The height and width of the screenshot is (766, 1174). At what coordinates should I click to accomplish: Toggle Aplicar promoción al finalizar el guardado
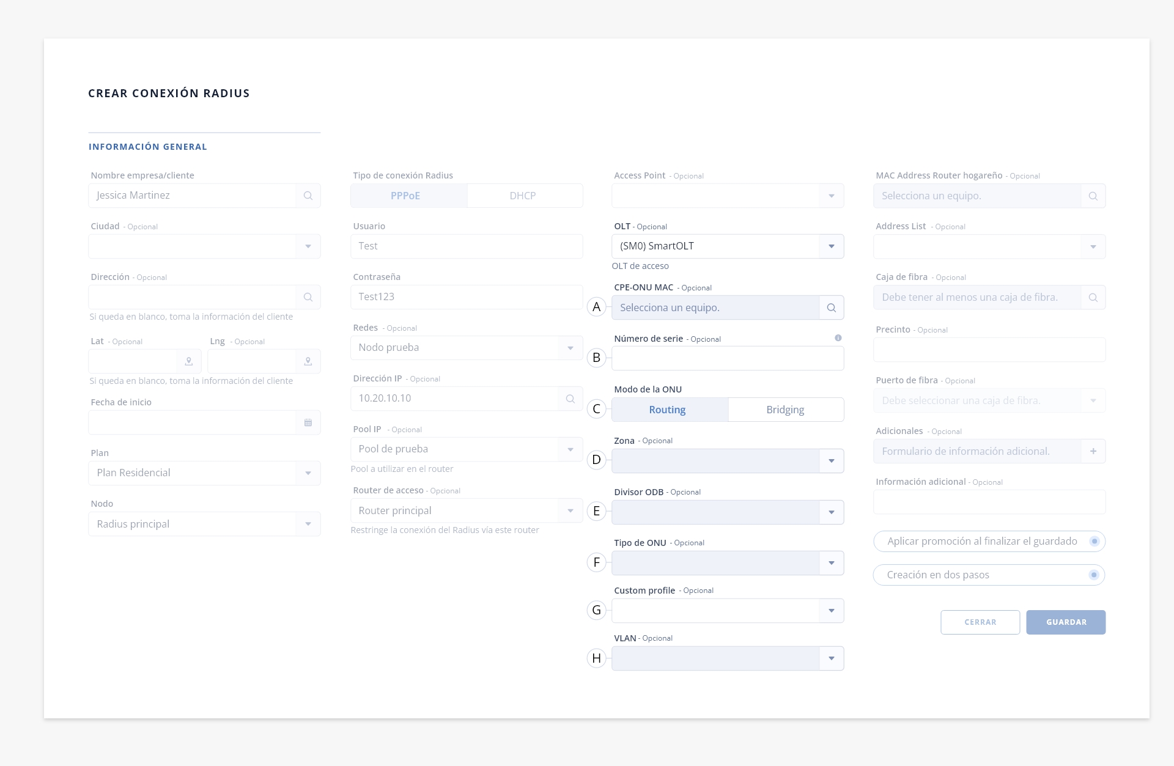point(1095,541)
